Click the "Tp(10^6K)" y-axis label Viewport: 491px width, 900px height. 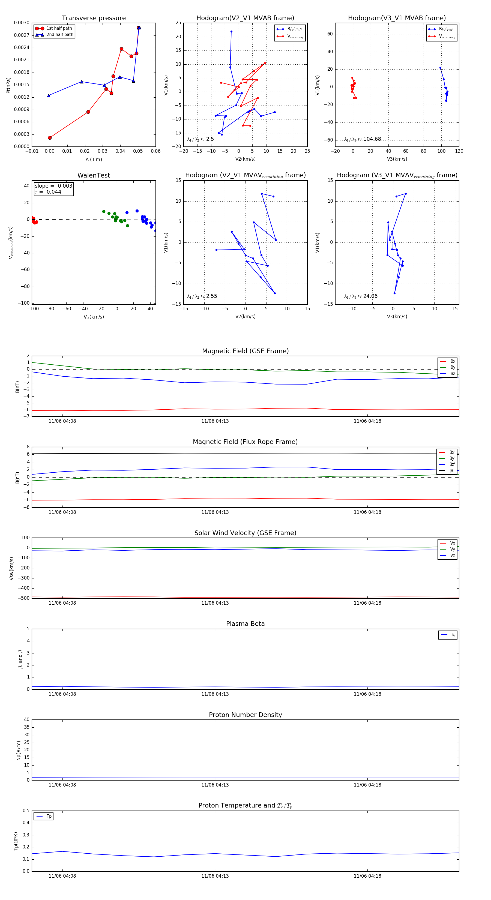pyautogui.click(x=16, y=841)
